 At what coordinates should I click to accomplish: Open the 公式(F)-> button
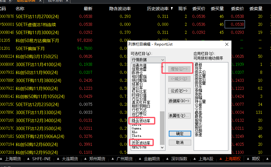[x=179, y=91]
